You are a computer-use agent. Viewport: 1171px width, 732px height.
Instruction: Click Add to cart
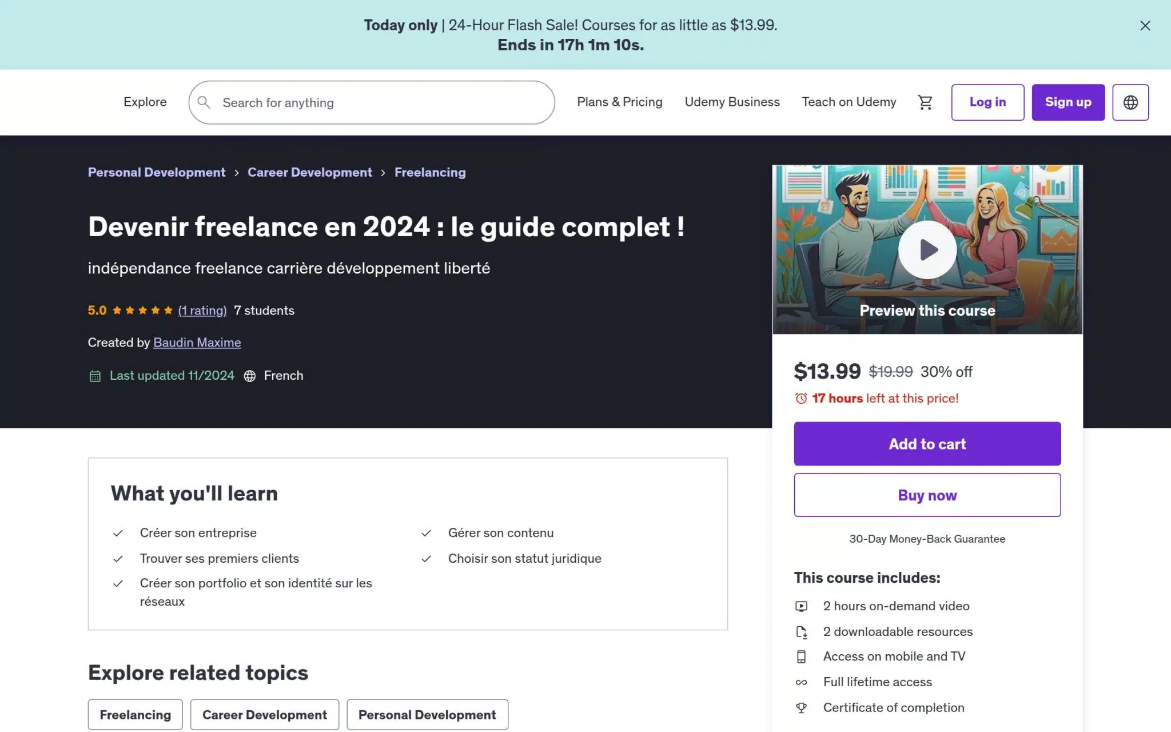pos(927,444)
